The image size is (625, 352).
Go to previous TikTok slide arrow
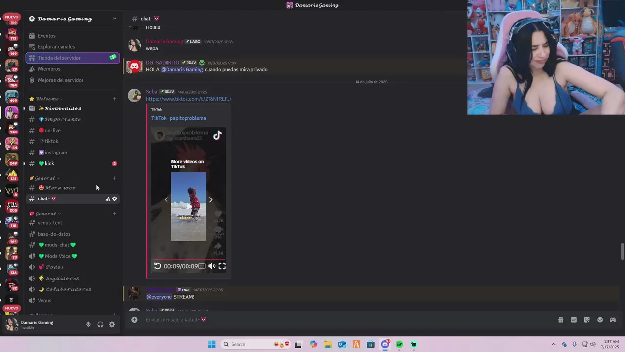tap(166, 199)
